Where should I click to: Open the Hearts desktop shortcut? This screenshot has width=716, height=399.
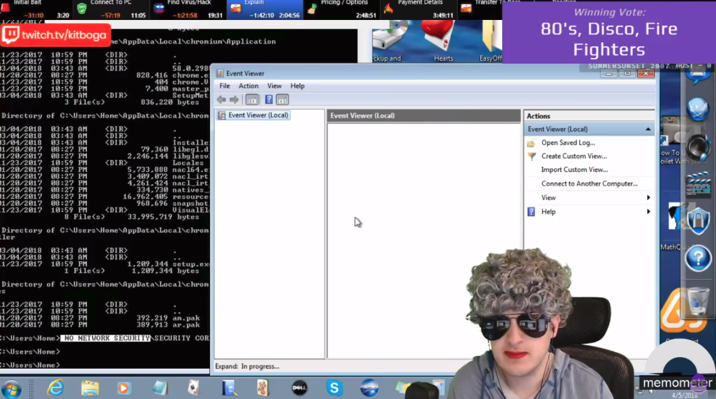[443, 41]
